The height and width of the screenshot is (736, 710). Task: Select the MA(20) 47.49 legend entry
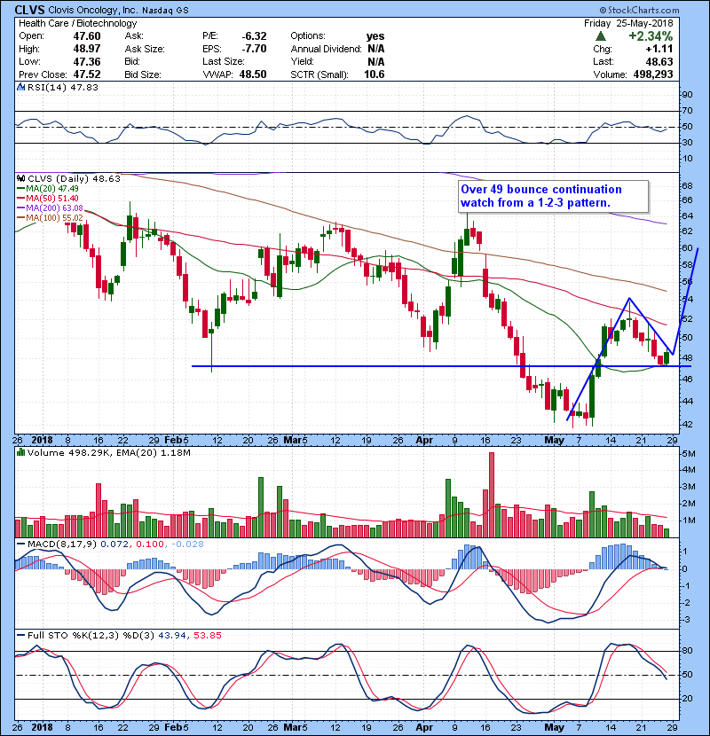[48, 189]
